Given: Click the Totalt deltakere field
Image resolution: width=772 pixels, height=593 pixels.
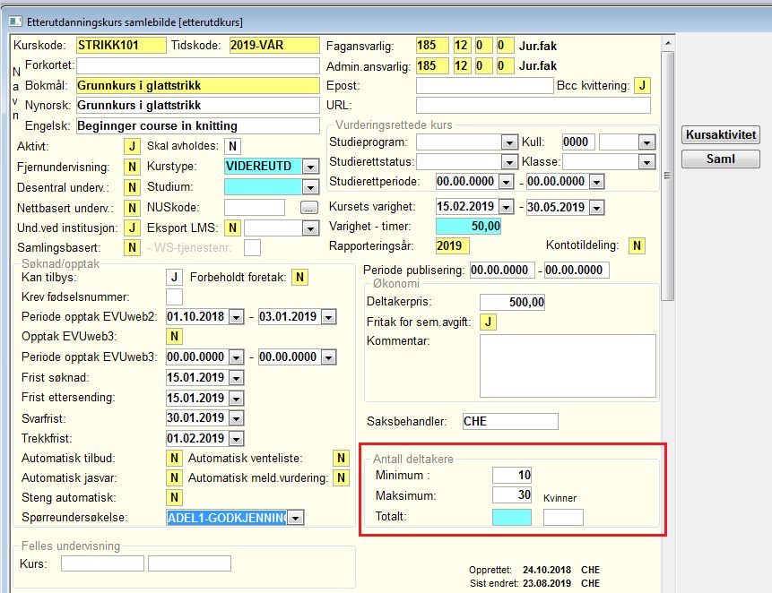Looking at the screenshot, I should [x=512, y=517].
